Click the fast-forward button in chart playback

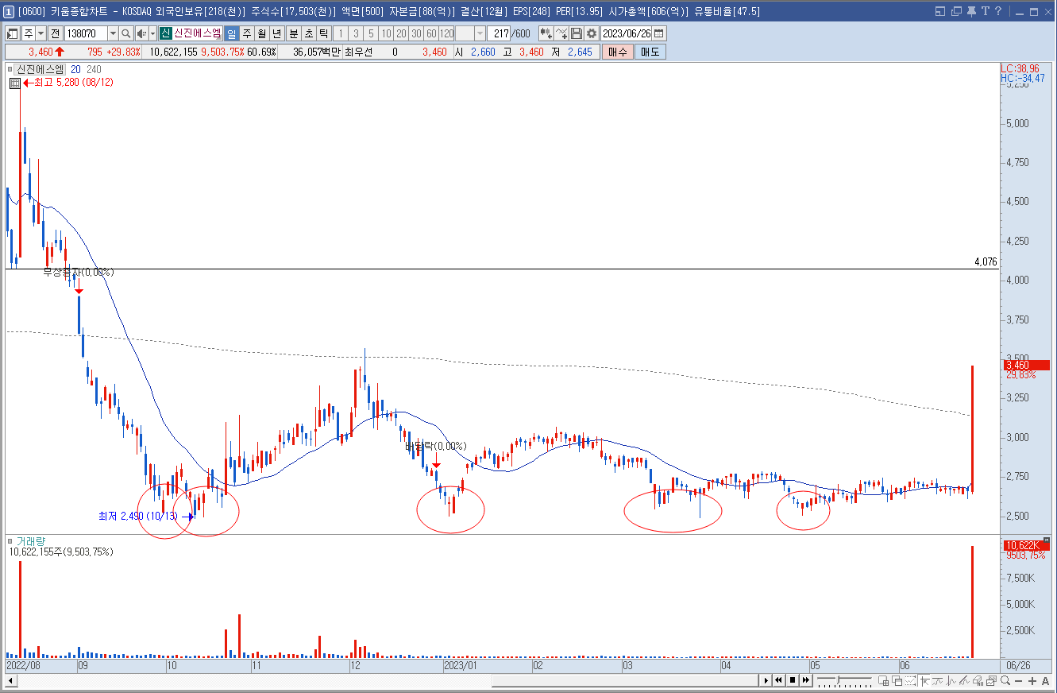pos(806,680)
